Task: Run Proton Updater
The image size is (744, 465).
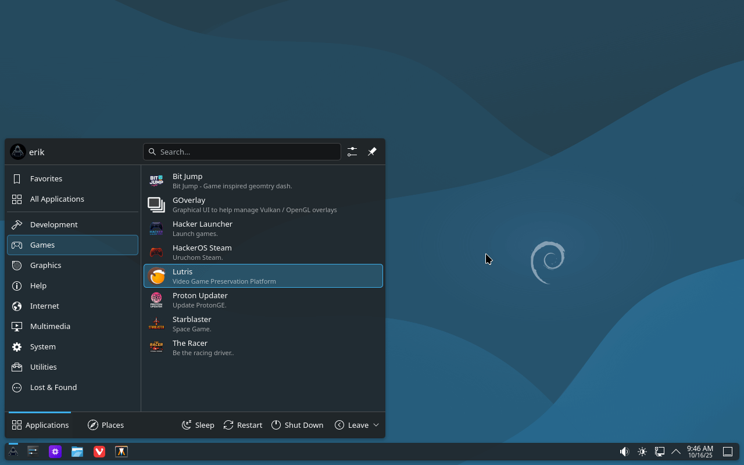Action: point(263,300)
